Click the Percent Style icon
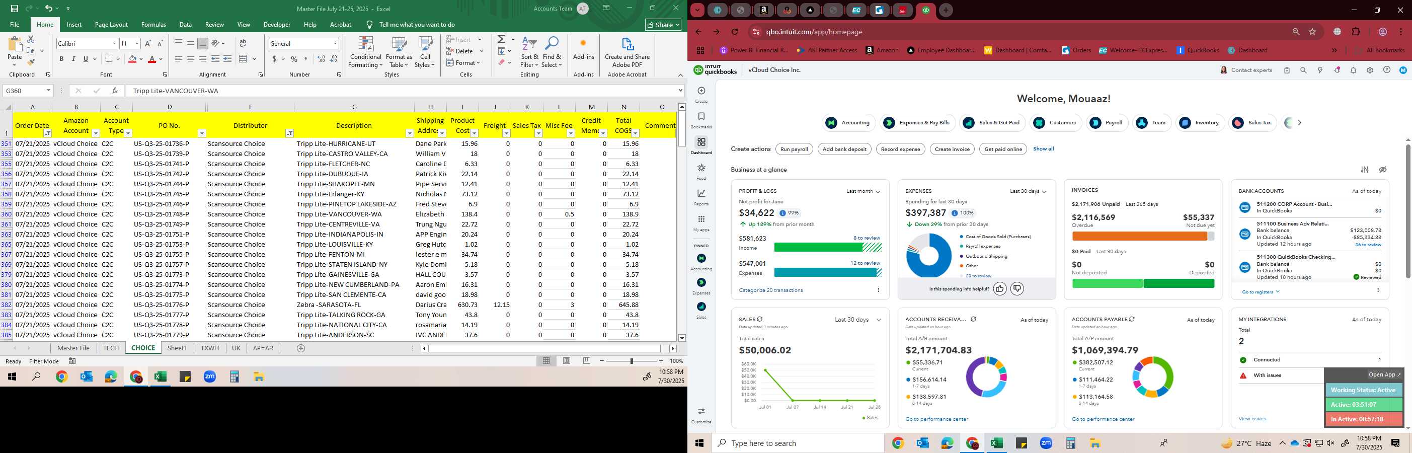1412x453 pixels. (294, 59)
